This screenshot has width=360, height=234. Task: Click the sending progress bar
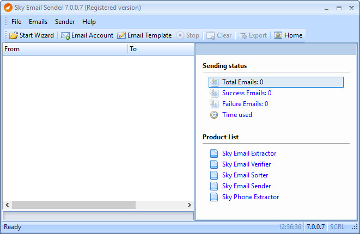[x=98, y=215]
